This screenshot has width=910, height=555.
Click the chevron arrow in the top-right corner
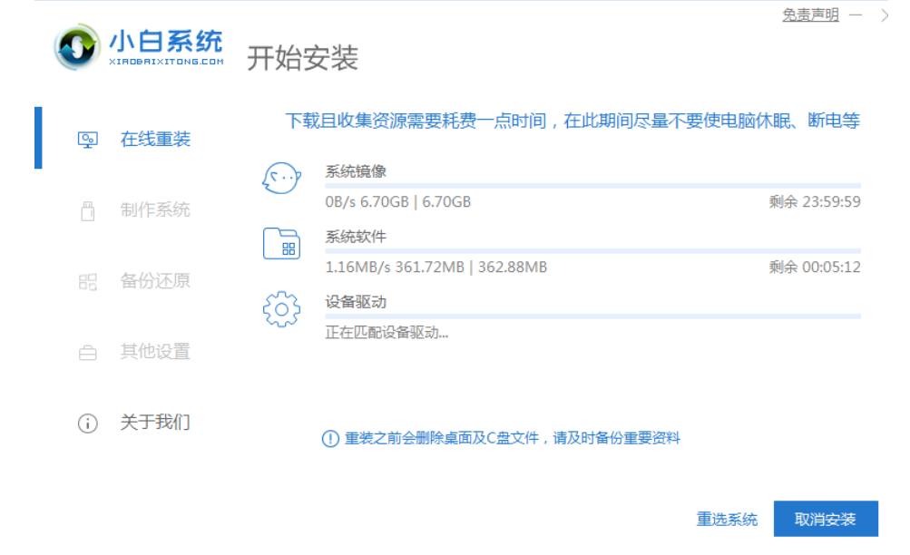click(885, 15)
